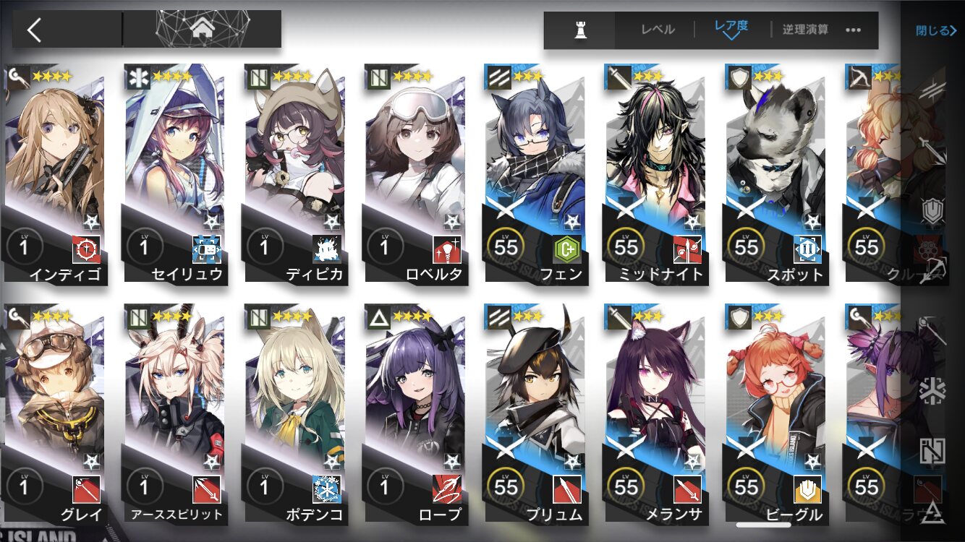Screen dimensions: 965x542
Task: Click ビーグル's skill icon
Action: point(807,489)
